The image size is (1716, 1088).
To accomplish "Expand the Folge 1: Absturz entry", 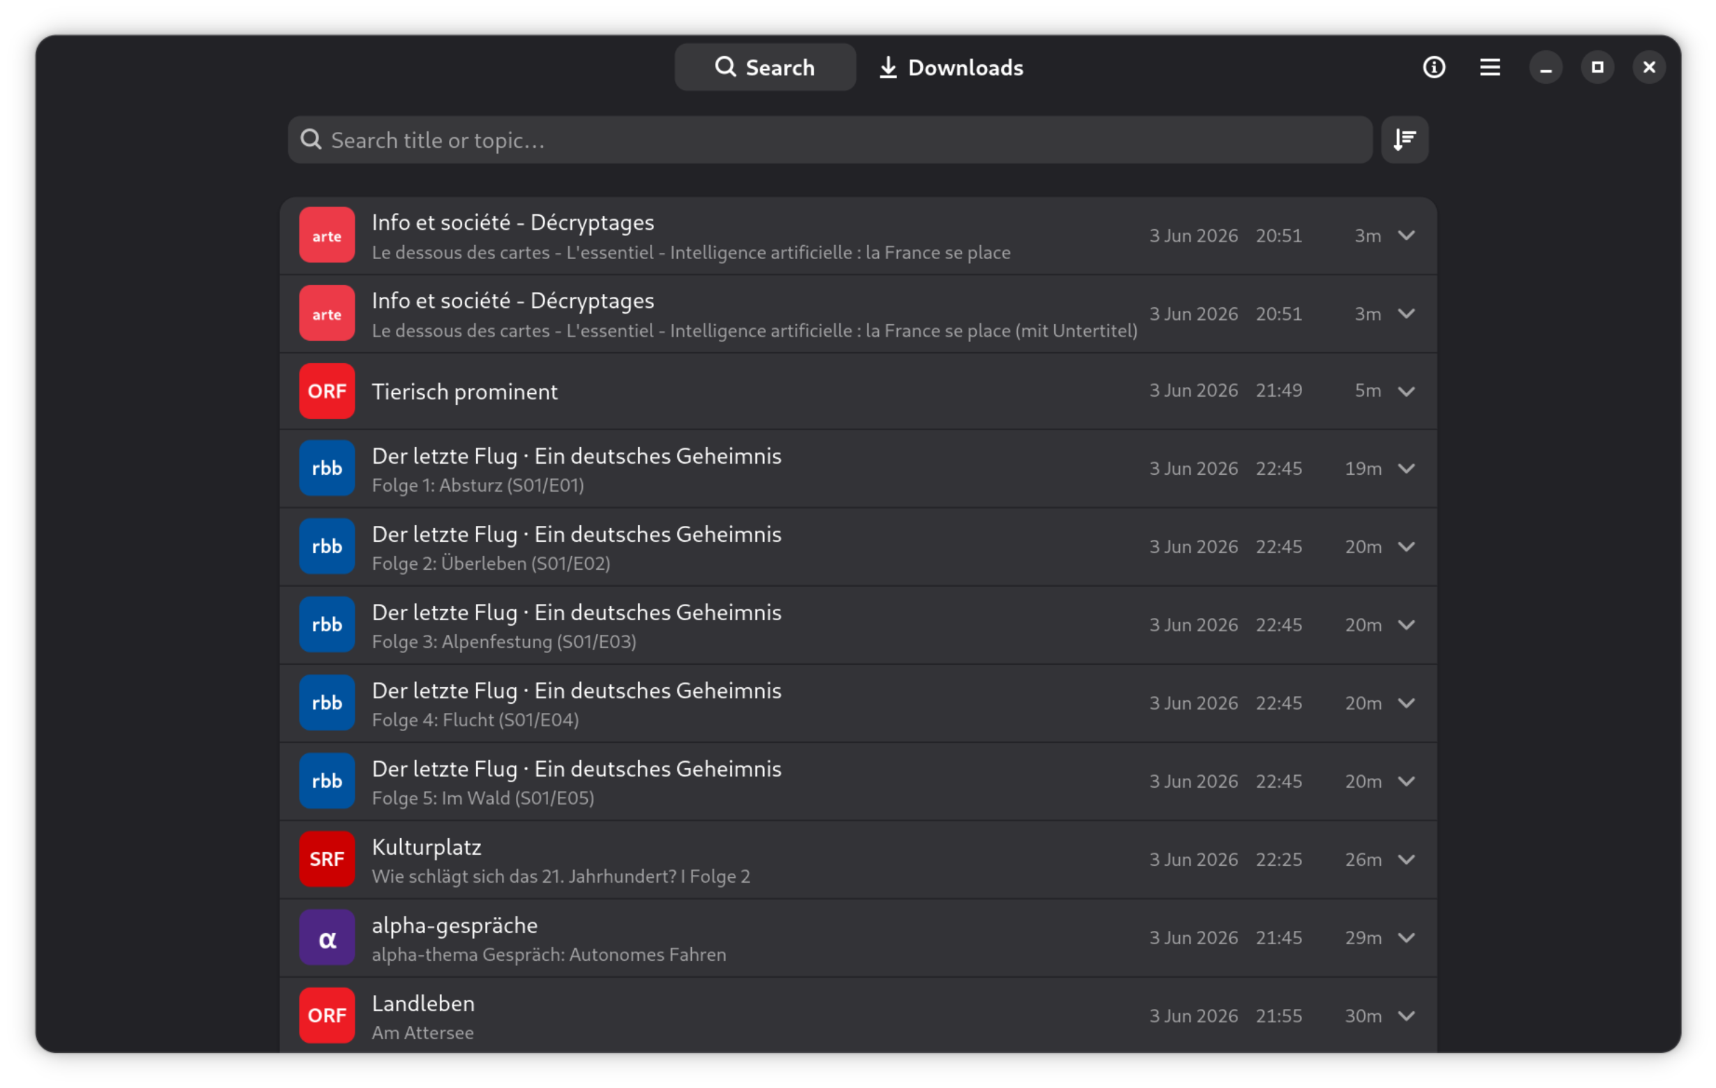I will pos(1406,469).
